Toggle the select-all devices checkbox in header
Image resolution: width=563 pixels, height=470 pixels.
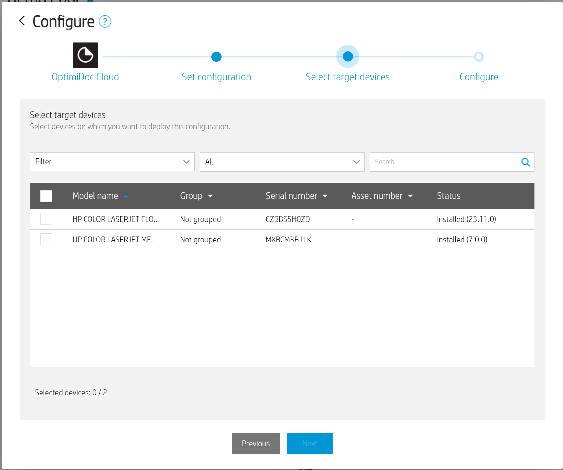(46, 196)
